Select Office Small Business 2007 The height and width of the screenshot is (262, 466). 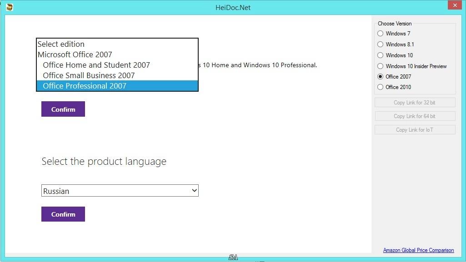tap(117, 75)
